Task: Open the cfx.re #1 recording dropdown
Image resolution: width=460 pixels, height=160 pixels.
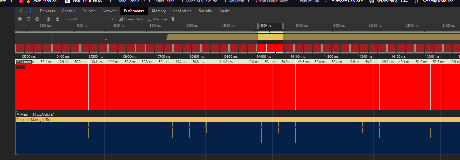Action: pos(89,19)
